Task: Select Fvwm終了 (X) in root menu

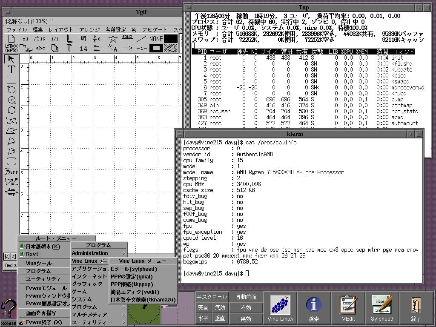Action: click(x=44, y=322)
